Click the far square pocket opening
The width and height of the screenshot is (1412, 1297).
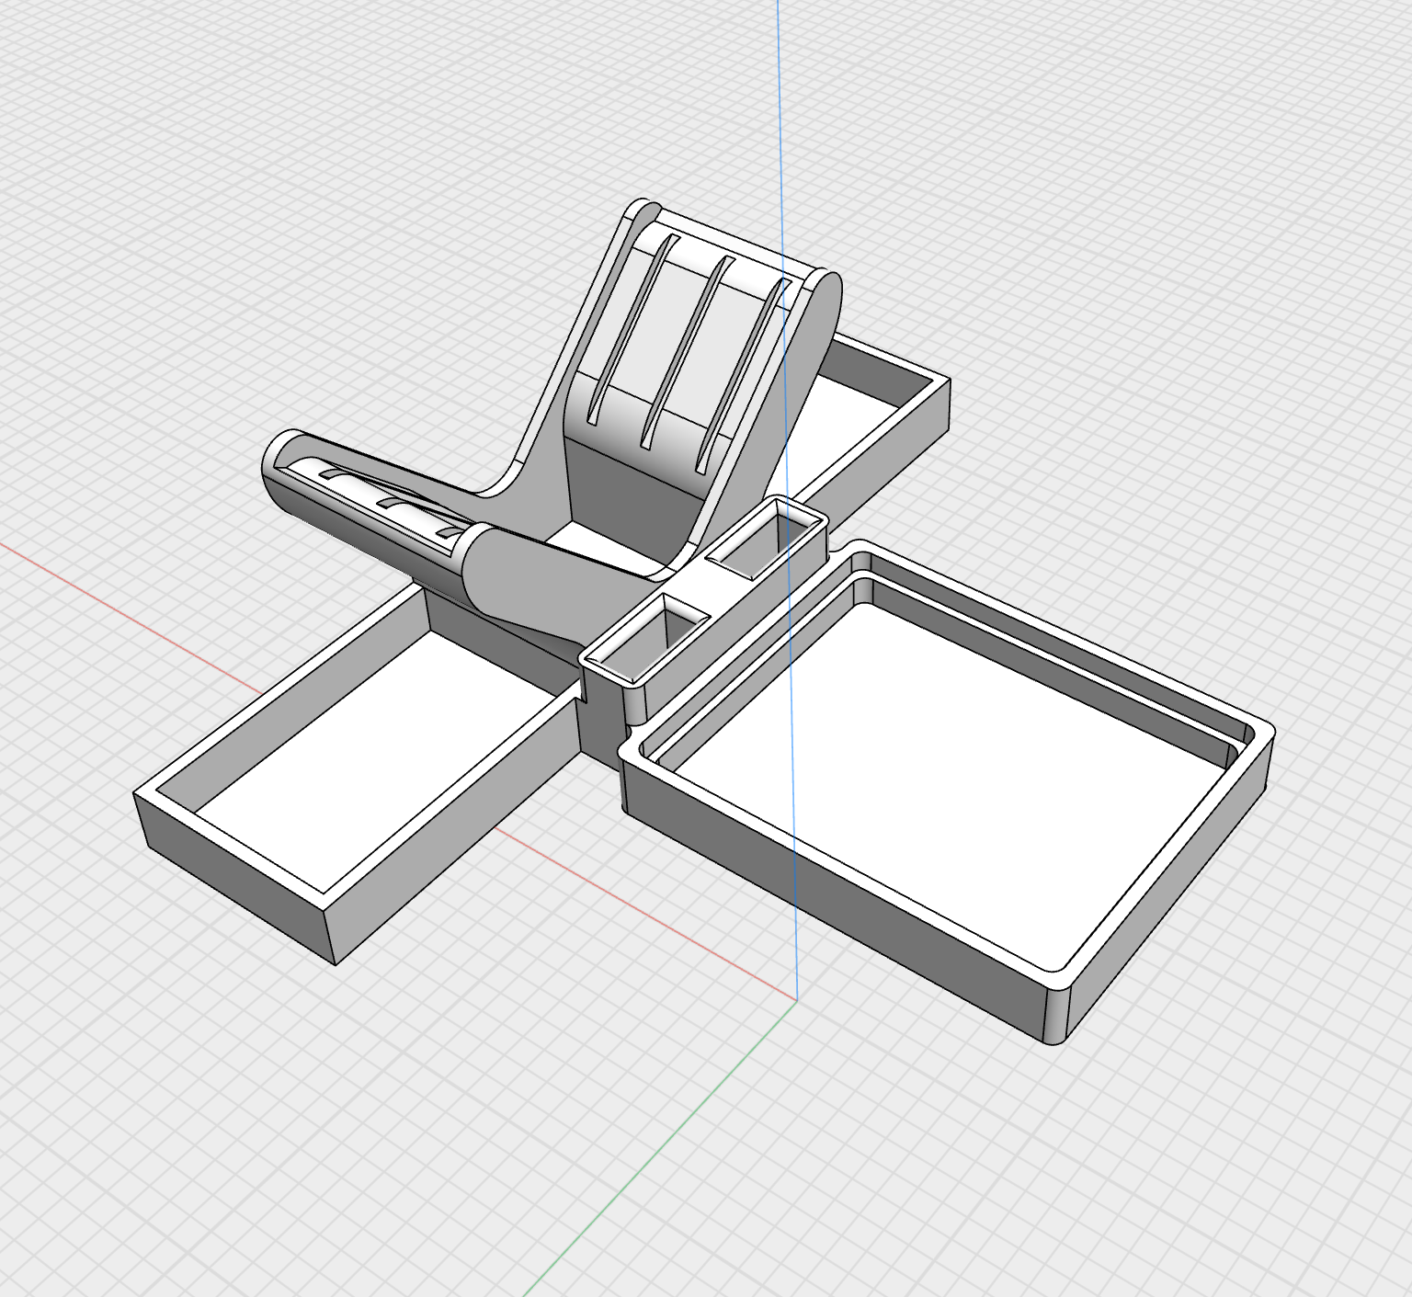763,544
